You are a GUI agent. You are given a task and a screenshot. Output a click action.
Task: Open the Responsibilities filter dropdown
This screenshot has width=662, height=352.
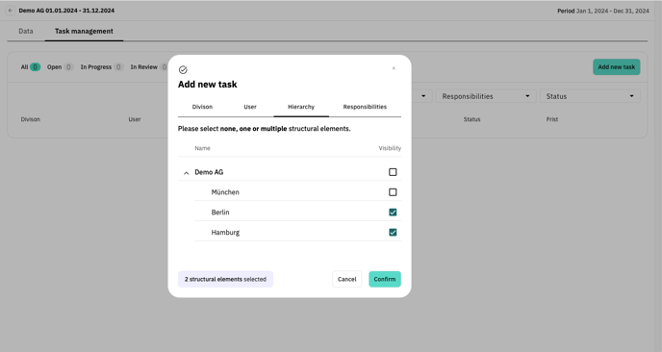coord(486,96)
